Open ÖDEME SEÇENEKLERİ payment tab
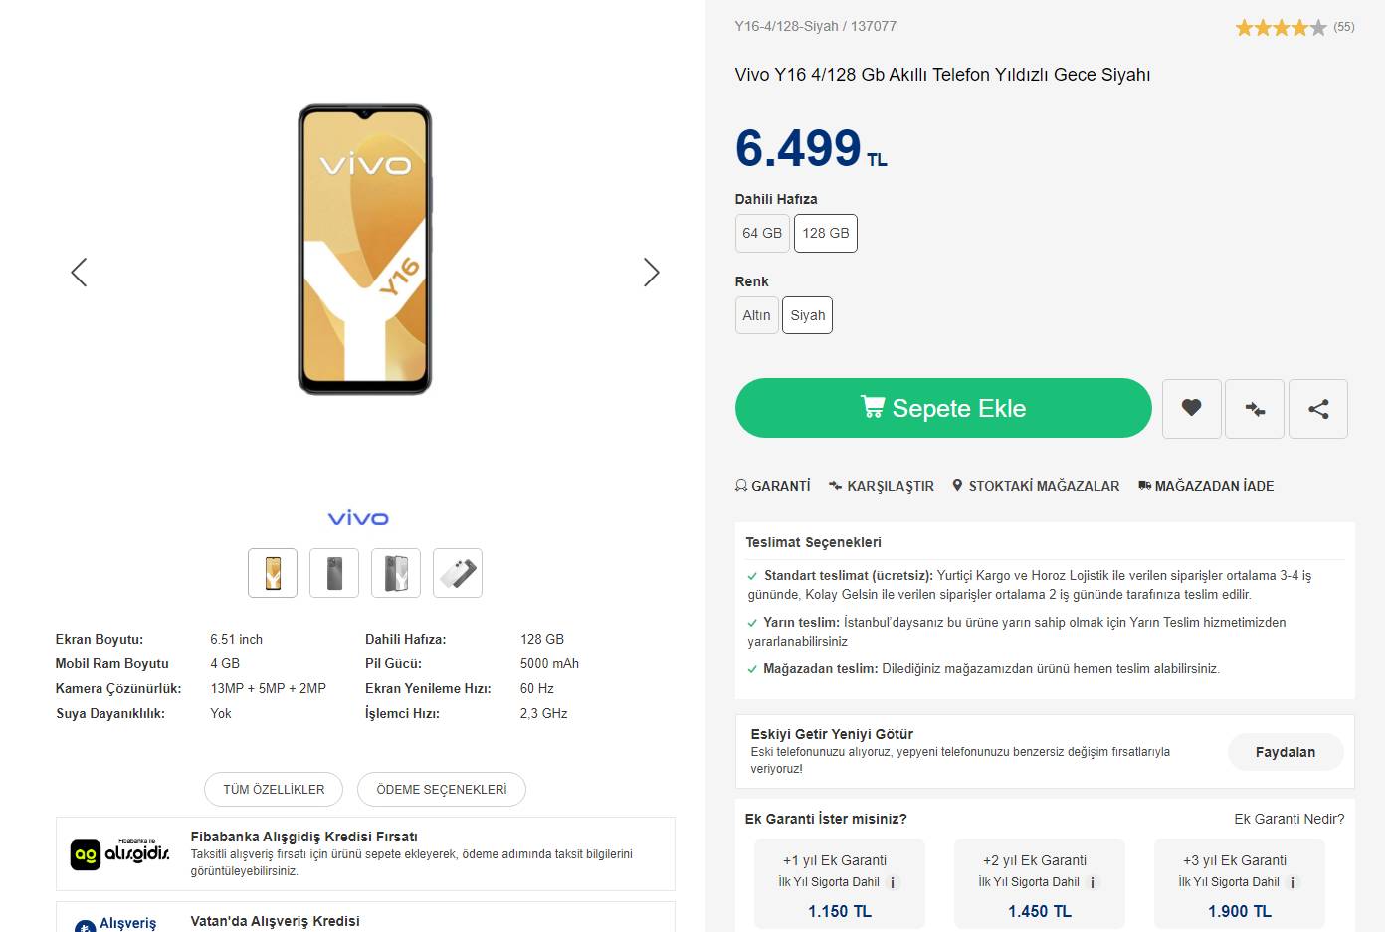 point(441,789)
